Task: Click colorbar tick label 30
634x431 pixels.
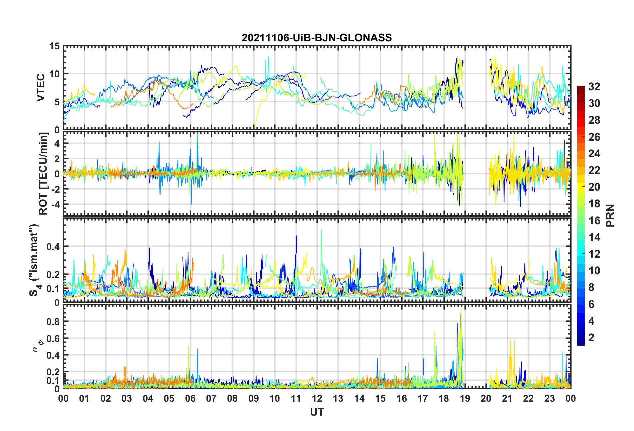Action: 594,103
